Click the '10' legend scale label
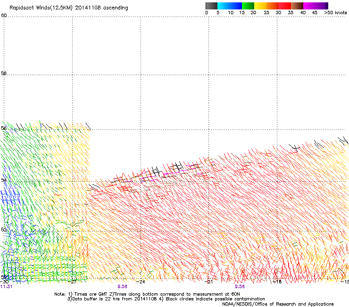 pos(231,13)
